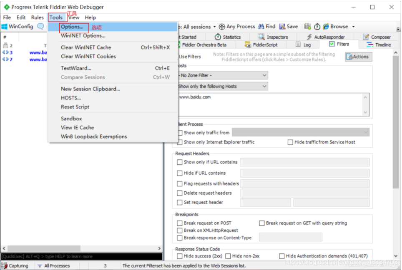Enable Flag requests with headers
The height and width of the screenshot is (270, 402).
(179, 183)
